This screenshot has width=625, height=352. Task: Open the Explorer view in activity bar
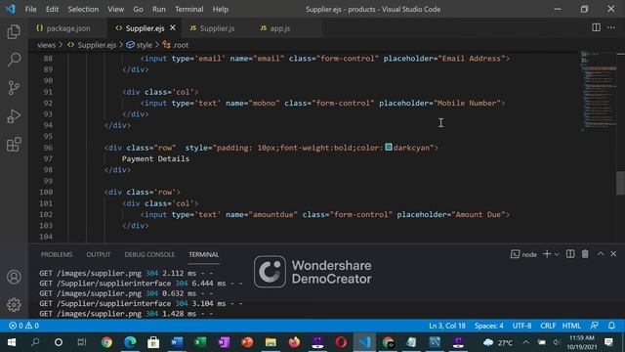point(14,32)
